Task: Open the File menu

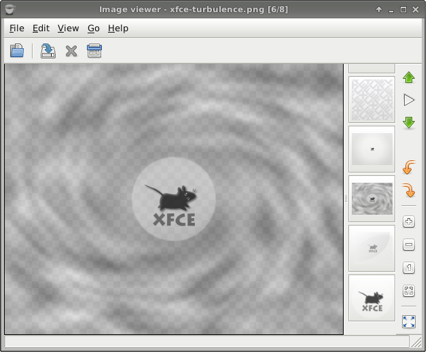Action: coord(17,29)
